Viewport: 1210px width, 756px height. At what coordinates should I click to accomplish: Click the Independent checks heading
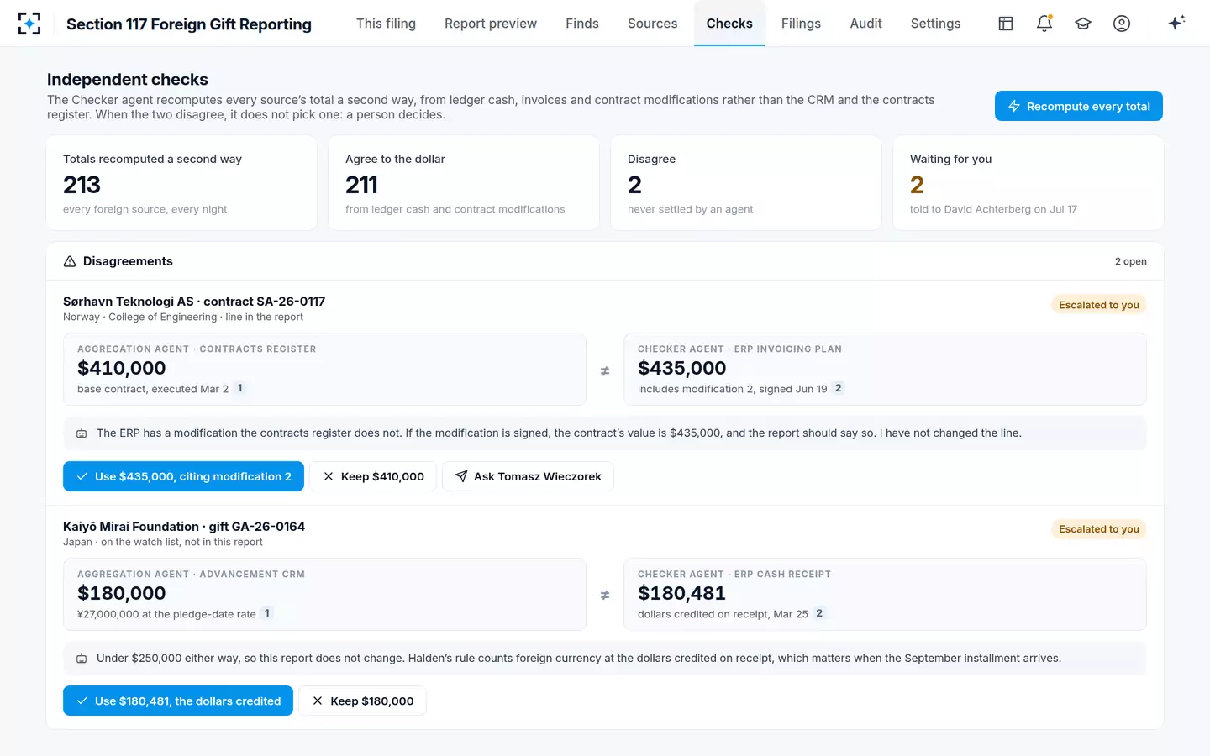[128, 80]
